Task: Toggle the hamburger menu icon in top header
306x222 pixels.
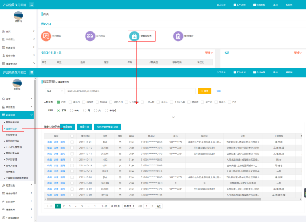Action: tap(32, 5)
